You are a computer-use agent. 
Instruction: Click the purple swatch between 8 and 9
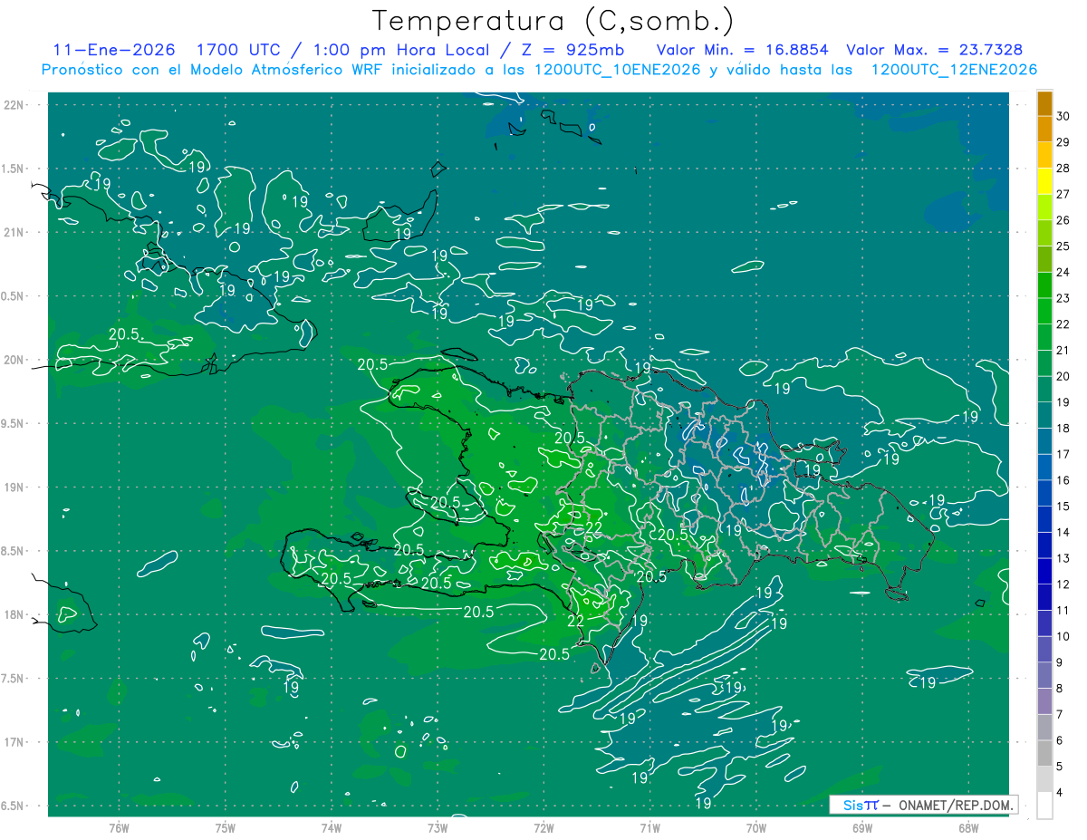pos(1045,677)
